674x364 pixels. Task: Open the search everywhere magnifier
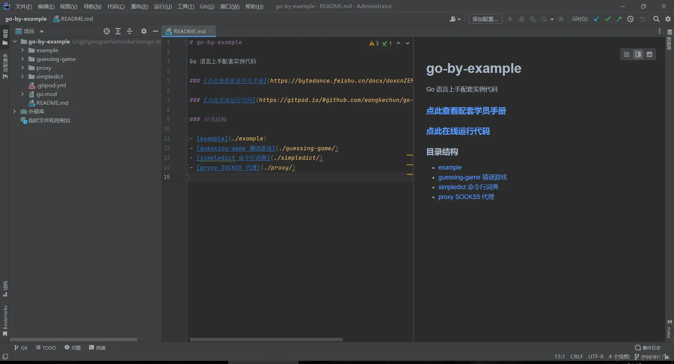(656, 19)
